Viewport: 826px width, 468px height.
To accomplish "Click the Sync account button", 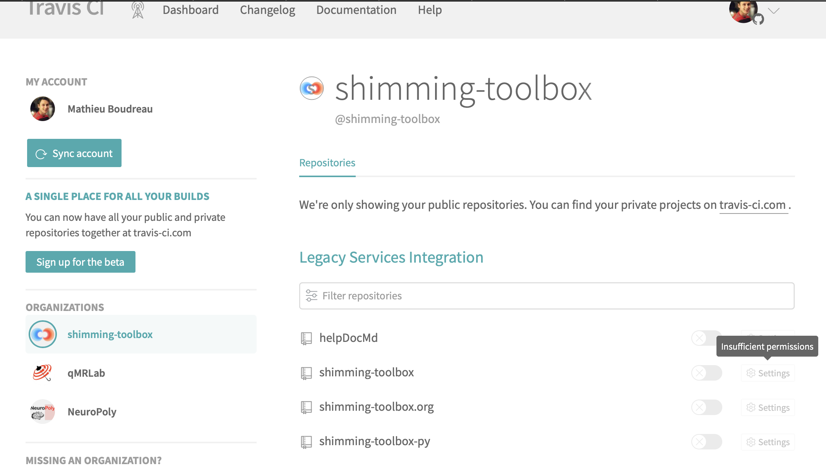I will pos(74,153).
